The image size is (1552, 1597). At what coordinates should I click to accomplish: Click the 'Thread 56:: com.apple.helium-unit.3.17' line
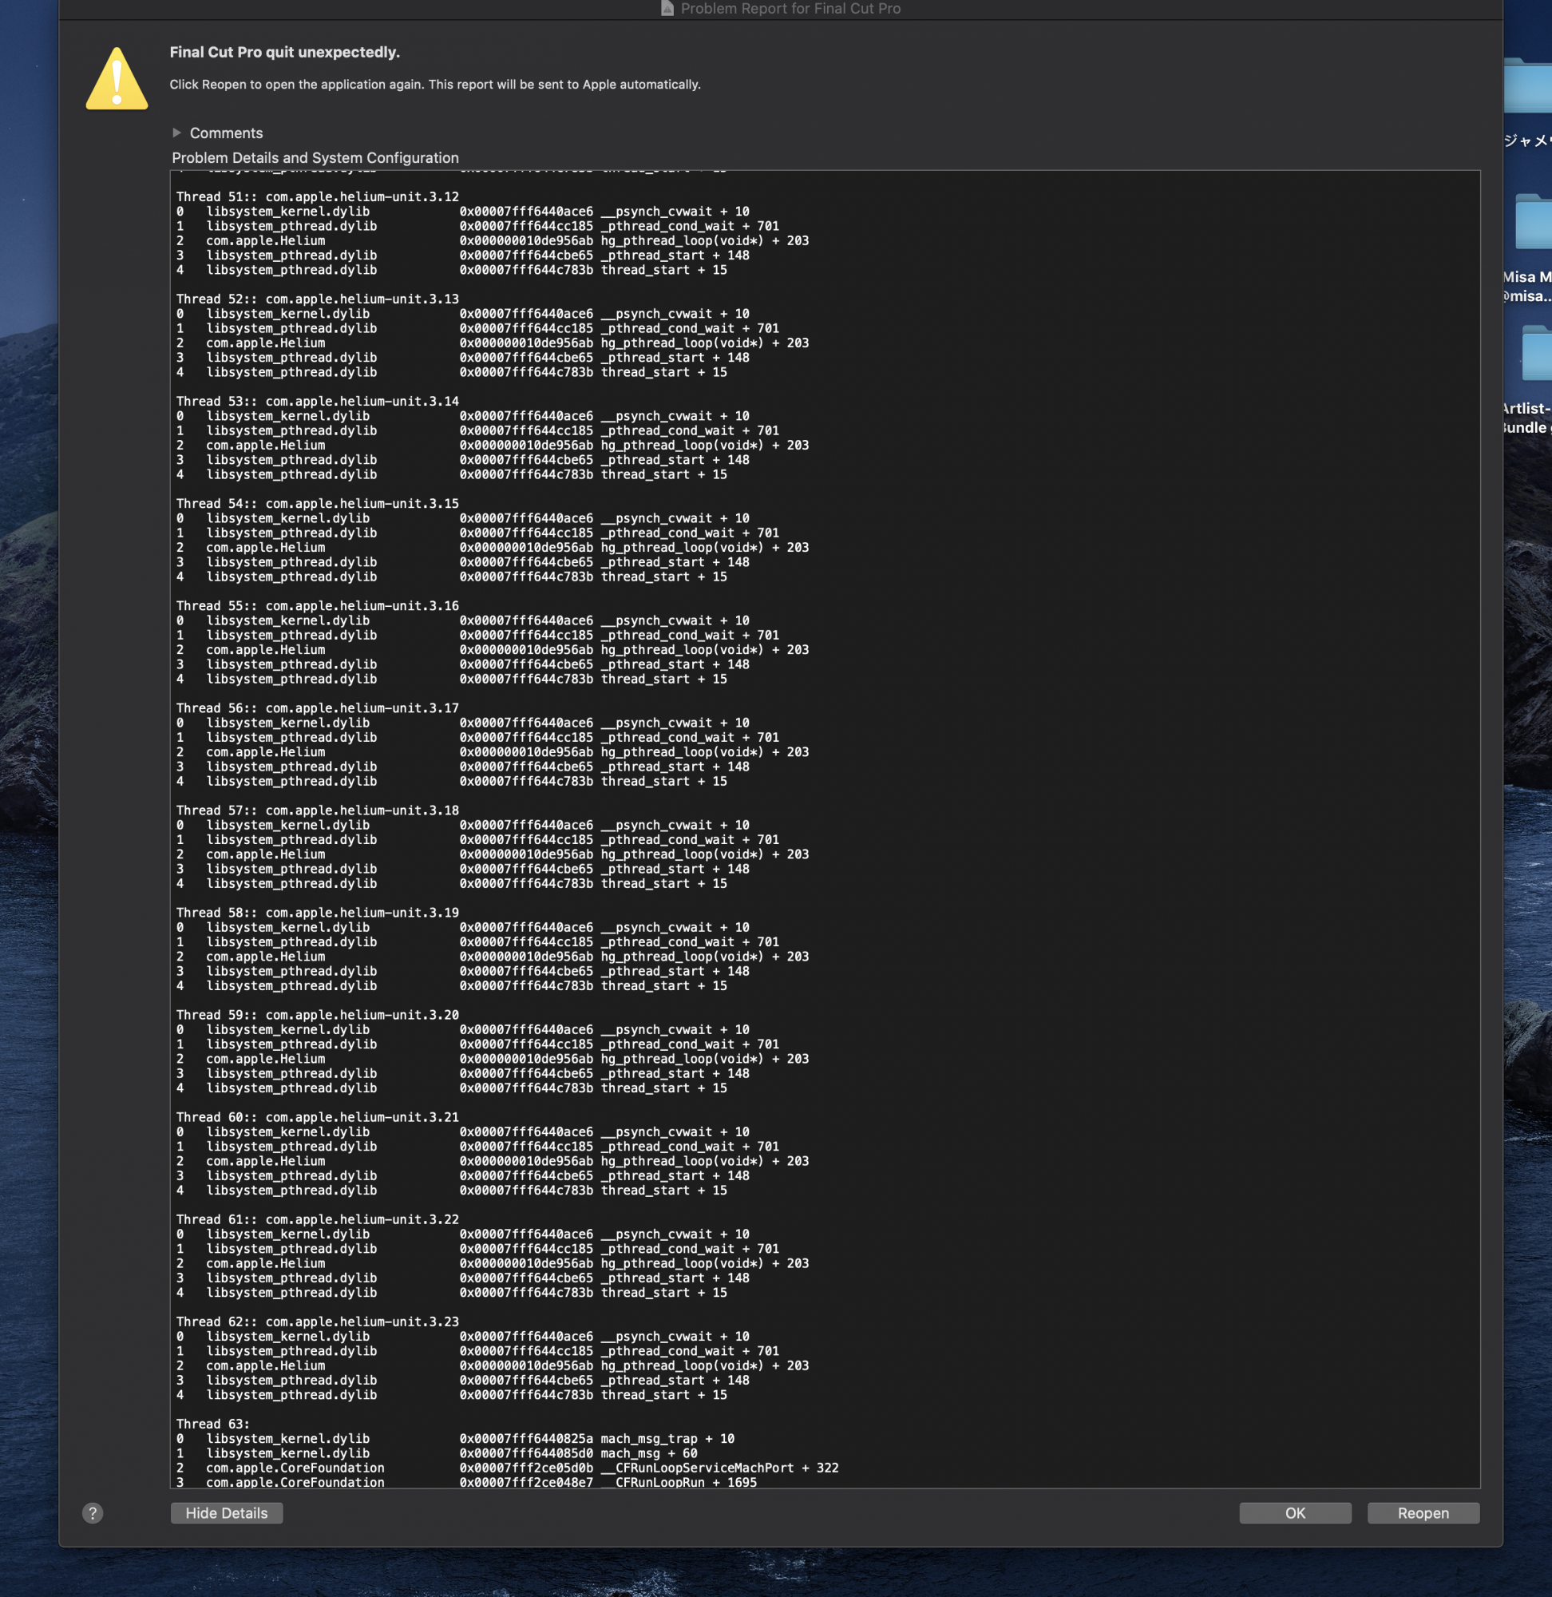pyautogui.click(x=317, y=708)
